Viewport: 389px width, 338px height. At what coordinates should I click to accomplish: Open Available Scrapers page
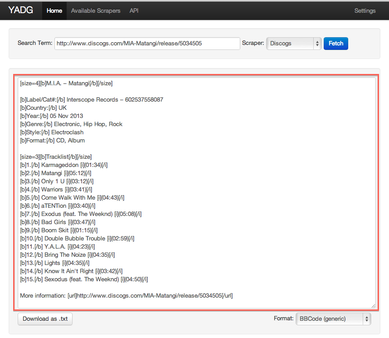(96, 11)
